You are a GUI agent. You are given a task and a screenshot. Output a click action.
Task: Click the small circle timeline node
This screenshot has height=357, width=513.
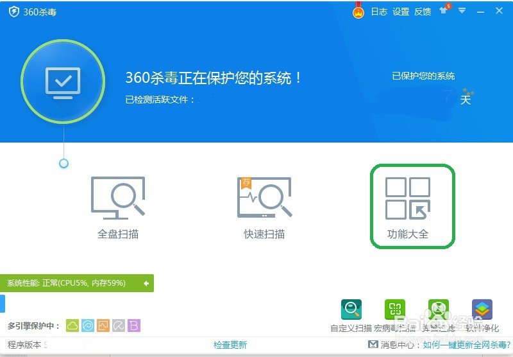point(63,163)
